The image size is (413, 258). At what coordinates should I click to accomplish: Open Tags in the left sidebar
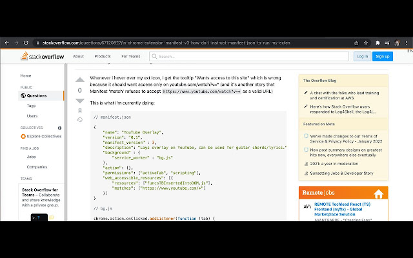point(32,106)
